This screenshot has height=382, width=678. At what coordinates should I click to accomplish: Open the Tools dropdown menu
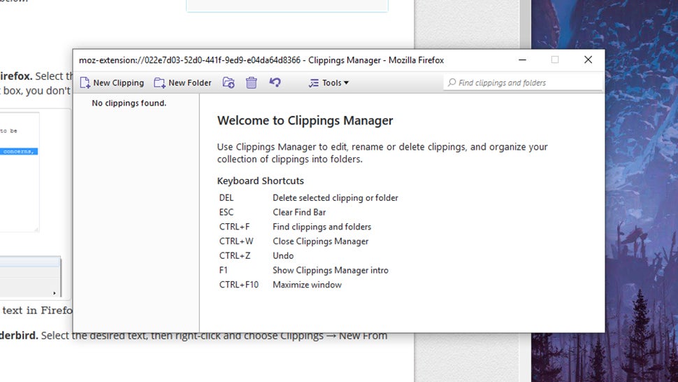click(x=329, y=83)
